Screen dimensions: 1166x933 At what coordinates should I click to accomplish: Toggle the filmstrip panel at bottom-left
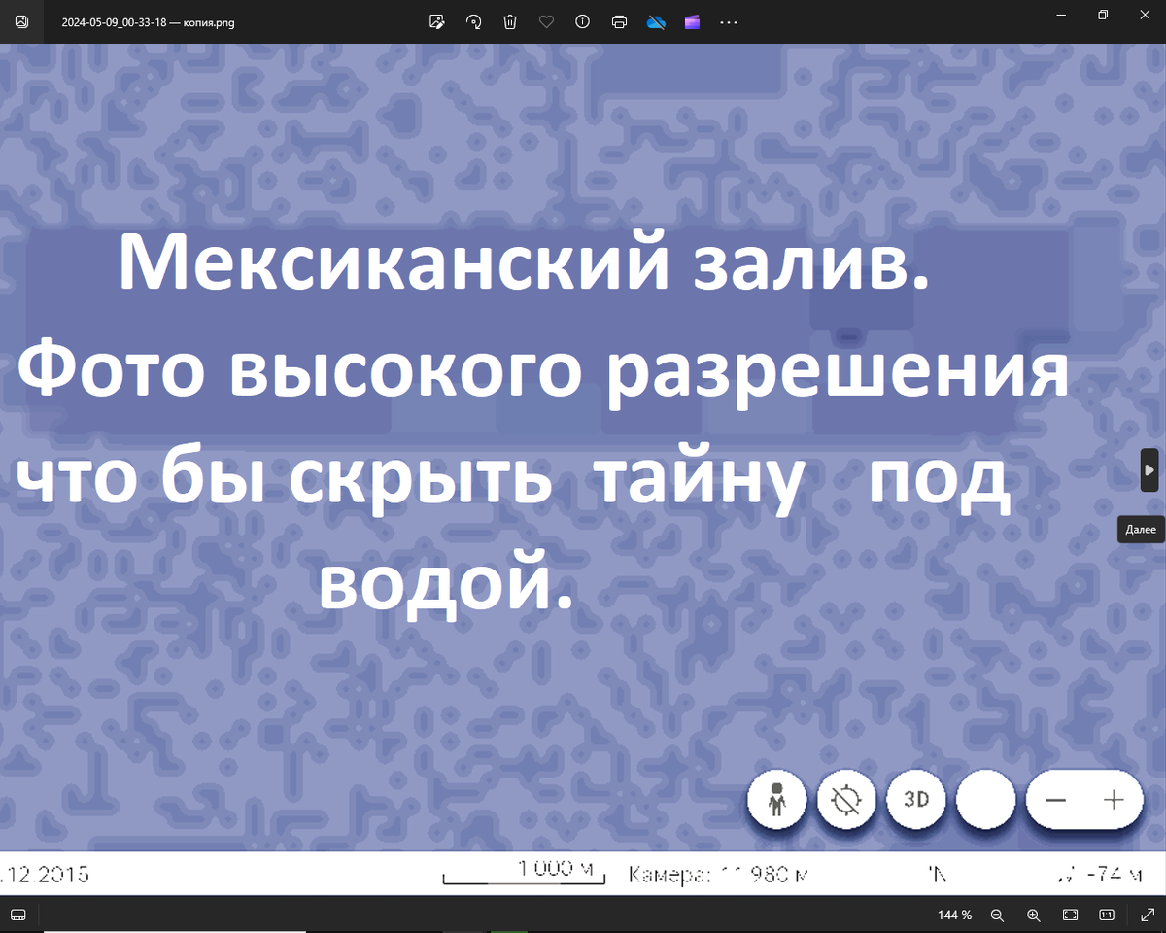click(17, 915)
